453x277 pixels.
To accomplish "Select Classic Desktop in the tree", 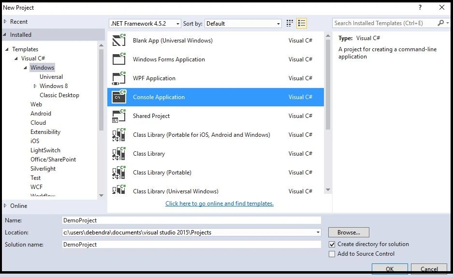I will coord(59,95).
